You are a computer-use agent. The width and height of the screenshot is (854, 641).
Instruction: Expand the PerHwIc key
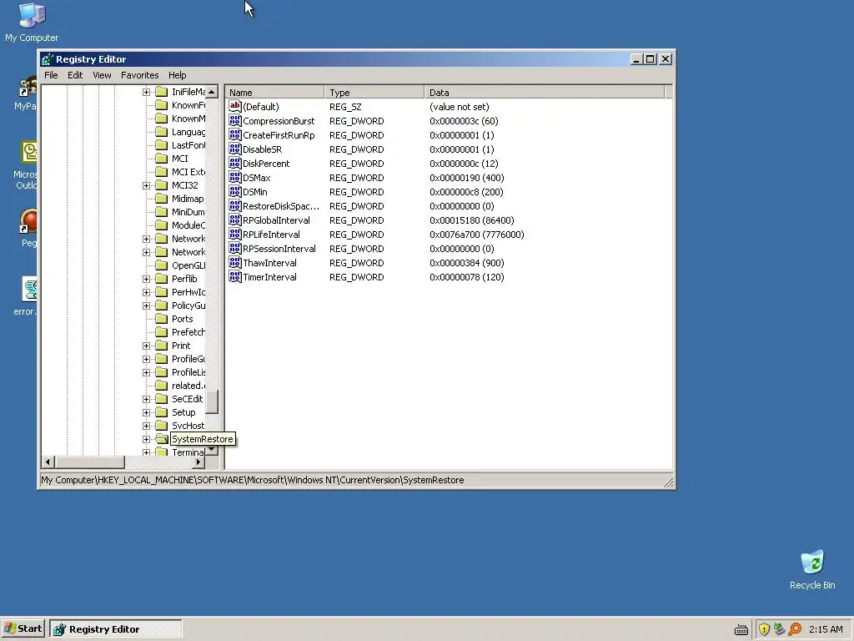pos(146,292)
